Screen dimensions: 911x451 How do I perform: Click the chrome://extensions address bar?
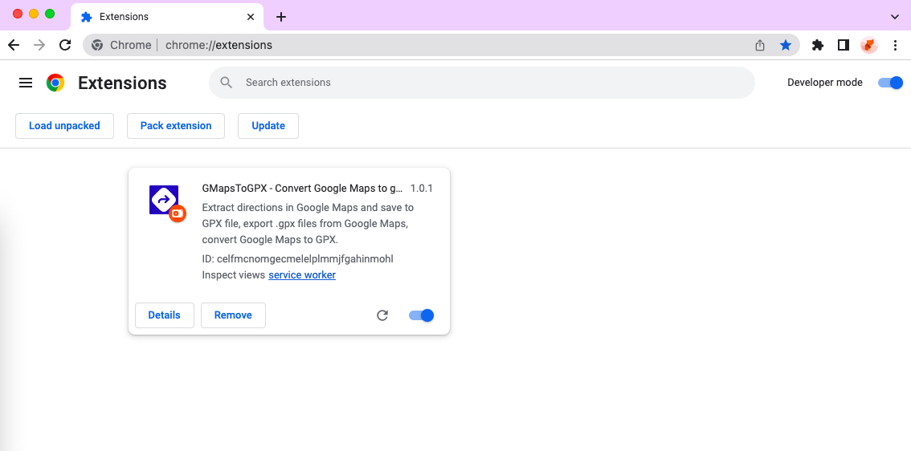441,45
